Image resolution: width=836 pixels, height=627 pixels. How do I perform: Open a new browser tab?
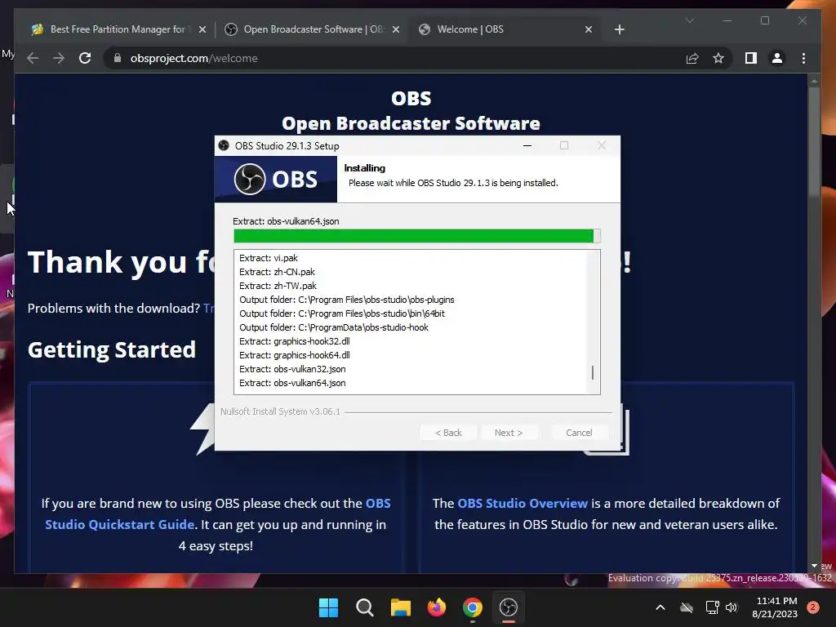click(619, 29)
